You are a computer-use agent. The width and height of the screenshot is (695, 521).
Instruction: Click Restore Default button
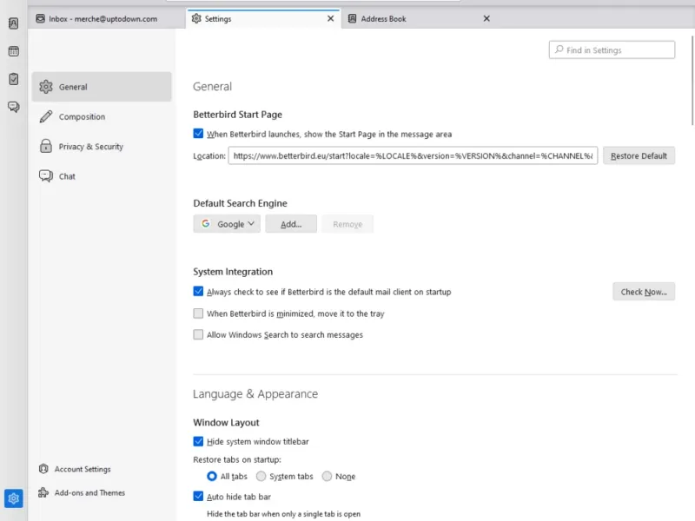pos(639,156)
